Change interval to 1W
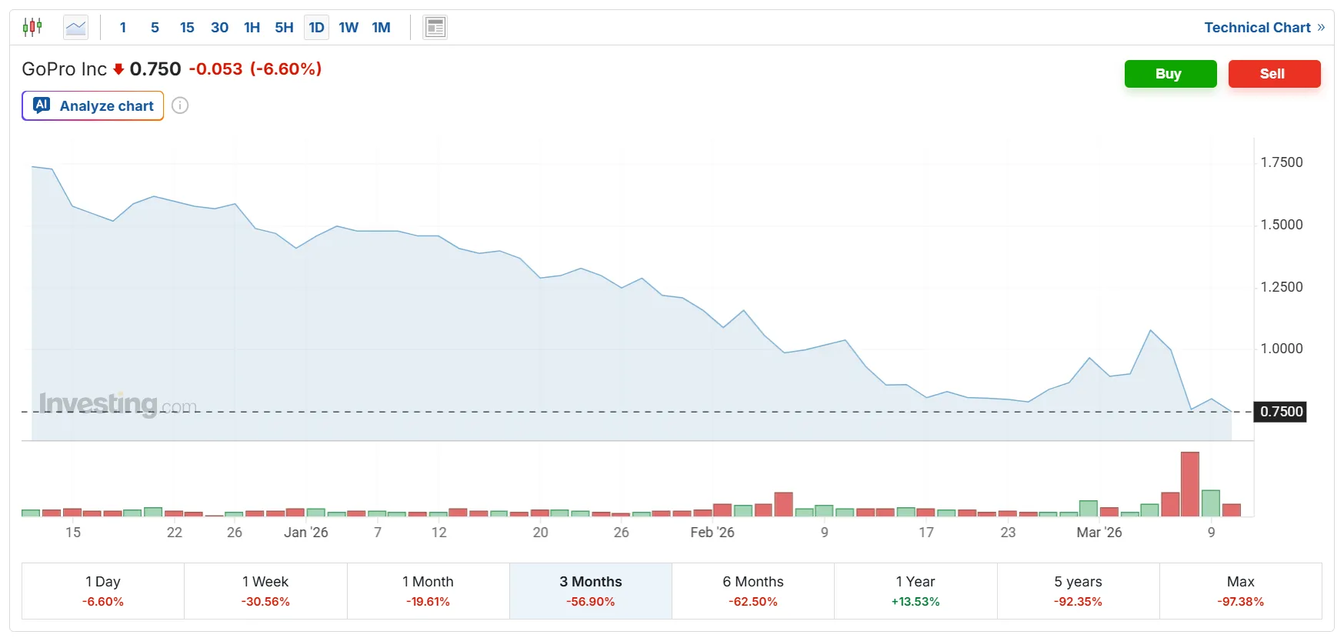Viewport: 1344px width, 638px height. click(x=349, y=28)
